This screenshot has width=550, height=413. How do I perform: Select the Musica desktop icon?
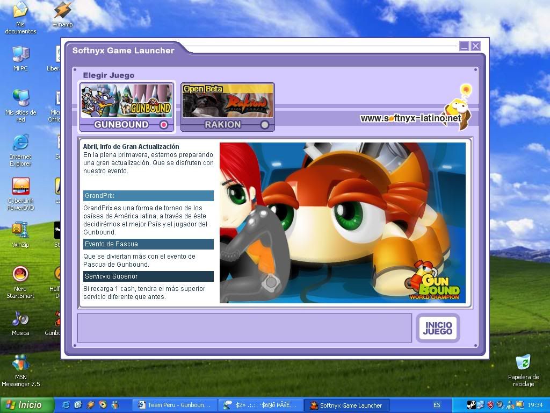tap(21, 323)
